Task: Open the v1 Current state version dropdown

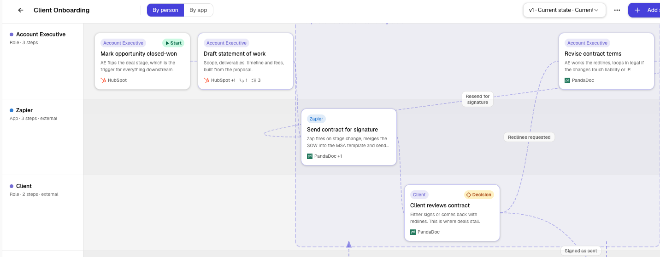Action: pos(565,10)
